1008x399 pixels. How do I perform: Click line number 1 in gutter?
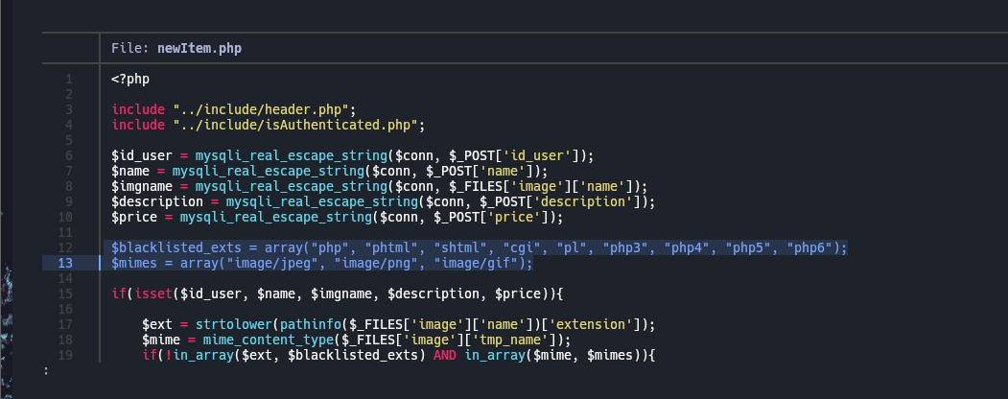pos(69,80)
